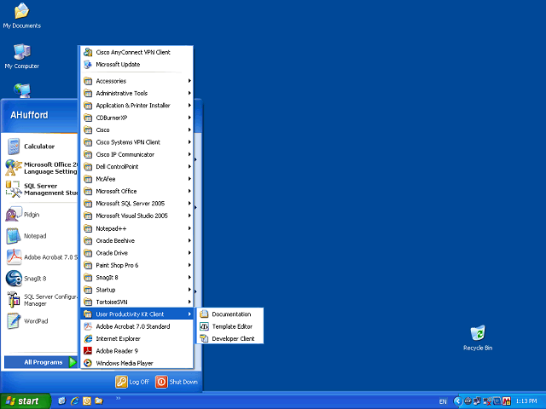This screenshot has width=546, height=409.
Task: Open Cisco AnyConnect VPN Client
Action: (x=136, y=52)
